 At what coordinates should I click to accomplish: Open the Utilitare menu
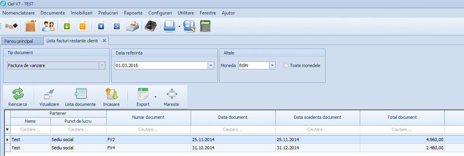(x=186, y=13)
